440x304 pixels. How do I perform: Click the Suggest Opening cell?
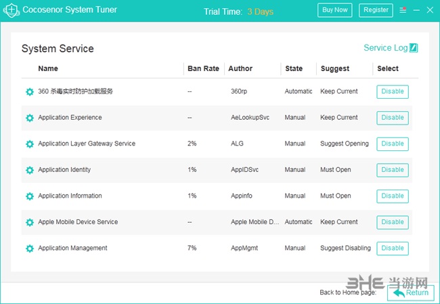pos(345,144)
